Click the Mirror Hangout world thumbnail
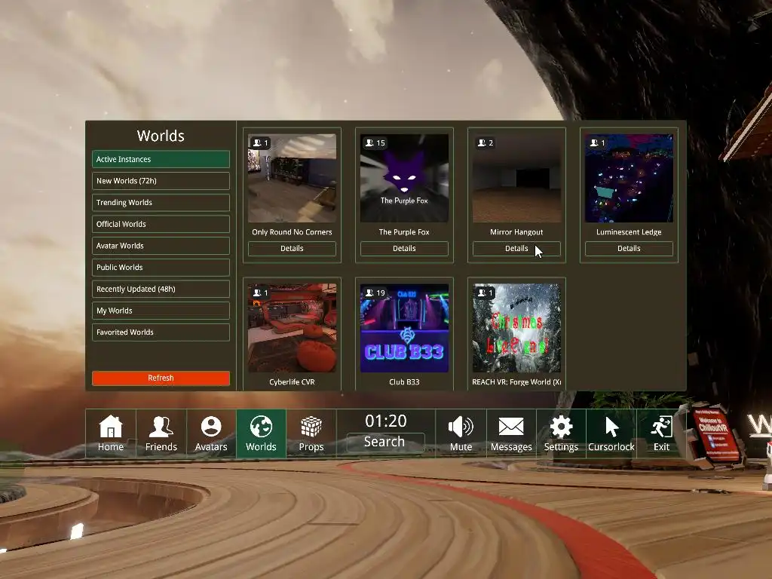 pyautogui.click(x=516, y=178)
